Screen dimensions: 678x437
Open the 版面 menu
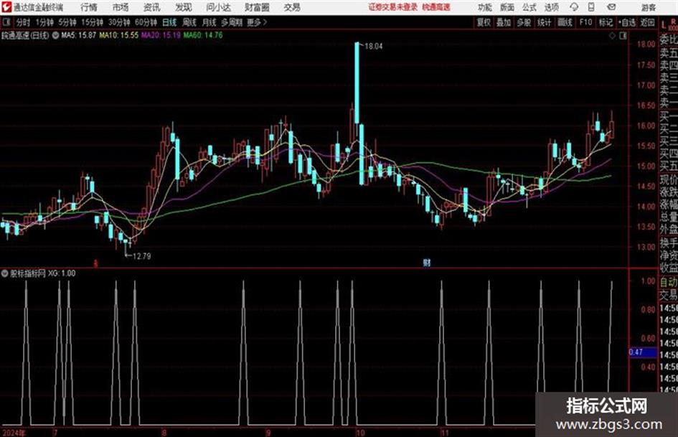(x=507, y=7)
